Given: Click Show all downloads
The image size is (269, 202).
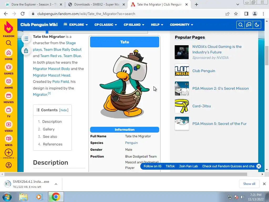Looking at the screenshot, I should 249,184.
